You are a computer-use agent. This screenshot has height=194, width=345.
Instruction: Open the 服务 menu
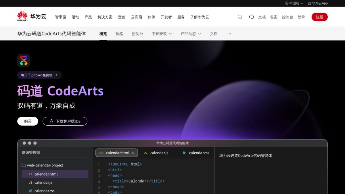pyautogui.click(x=181, y=17)
